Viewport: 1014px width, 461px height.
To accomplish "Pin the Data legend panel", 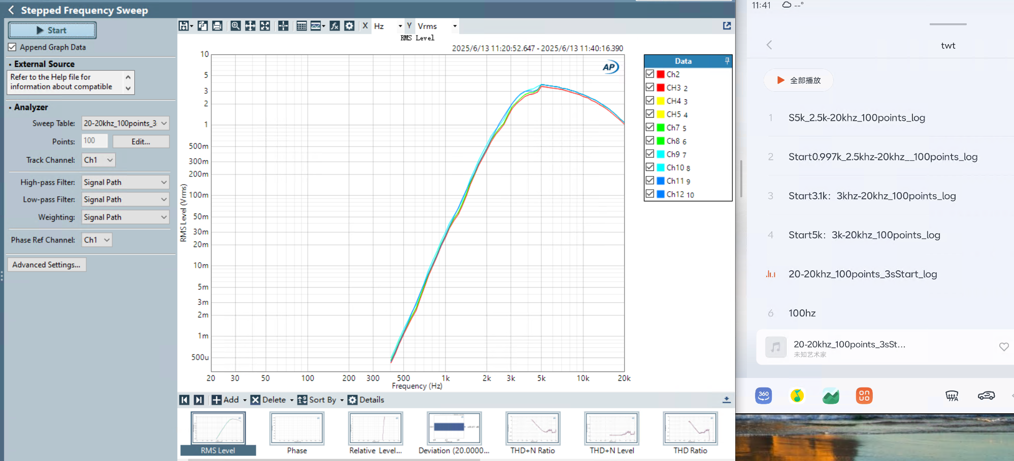I will coord(727,61).
